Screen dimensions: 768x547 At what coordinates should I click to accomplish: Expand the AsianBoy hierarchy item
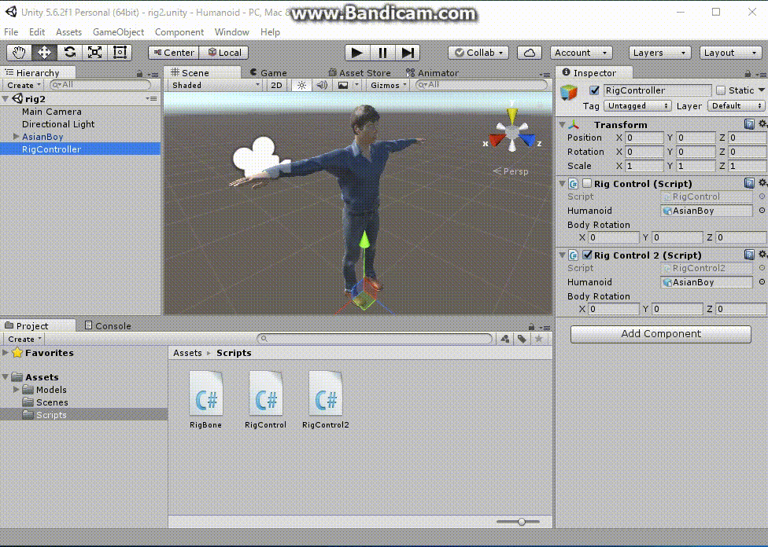click(17, 137)
